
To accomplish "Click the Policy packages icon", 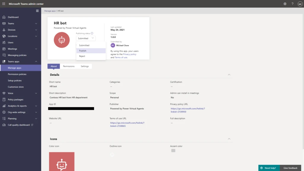I will 4,100.
